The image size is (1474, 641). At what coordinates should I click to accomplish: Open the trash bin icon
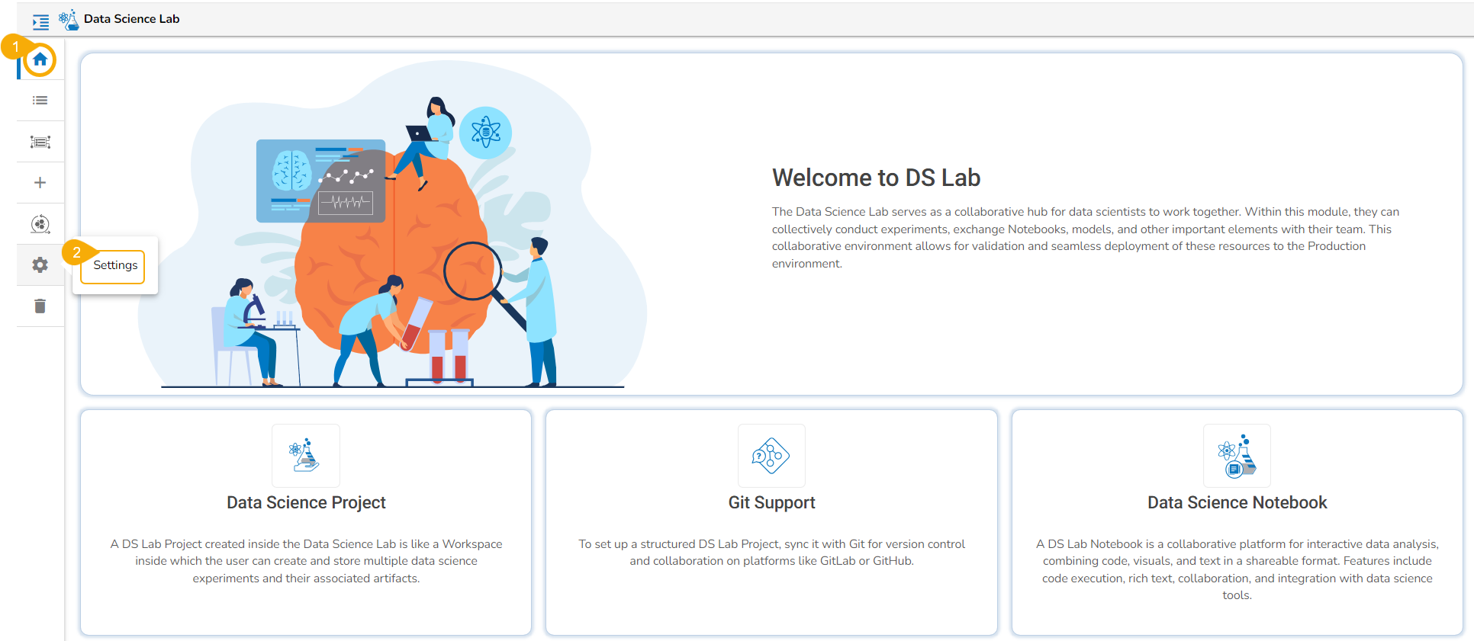click(40, 306)
